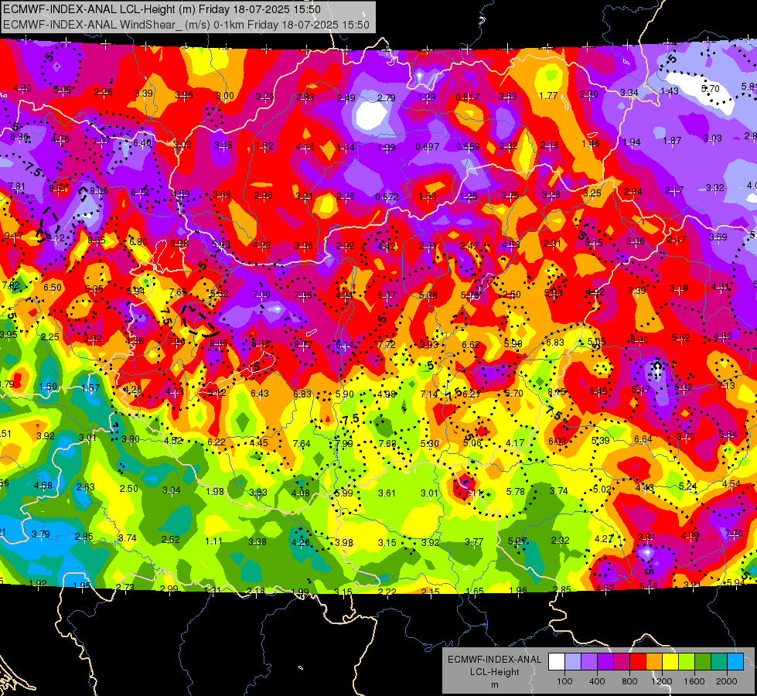757x696 pixels.
Task: Click the grid value '3.48' on the map
Action: click(223, 145)
